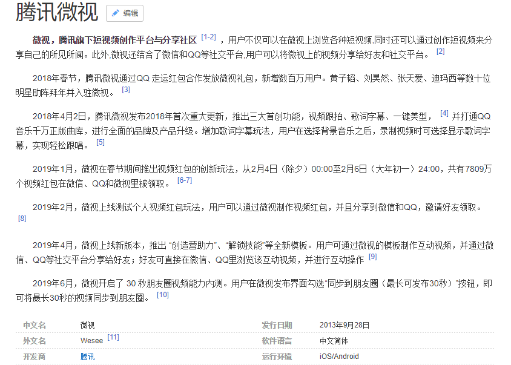
Task: Click the 中文简体 value
Action: (x=334, y=341)
